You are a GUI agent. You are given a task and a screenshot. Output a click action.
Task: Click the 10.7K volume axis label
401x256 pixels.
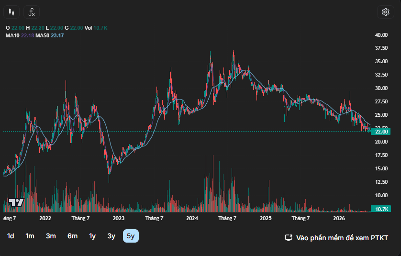pos(381,209)
